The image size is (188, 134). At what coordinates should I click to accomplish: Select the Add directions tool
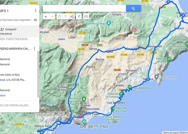click(x=79, y=17)
